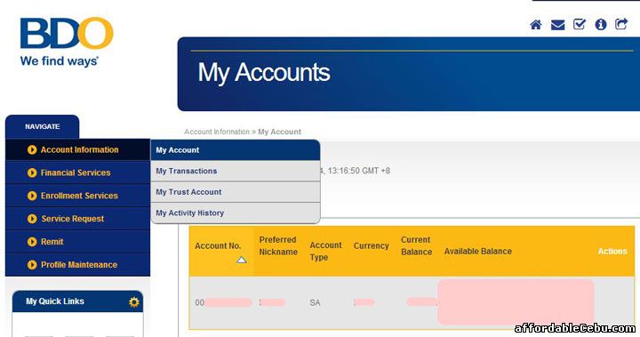The height and width of the screenshot is (337, 640).
Task: Expand Account Information menu
Action: [77, 149]
